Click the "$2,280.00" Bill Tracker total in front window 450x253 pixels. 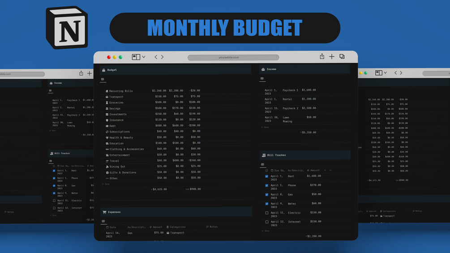click(x=314, y=236)
